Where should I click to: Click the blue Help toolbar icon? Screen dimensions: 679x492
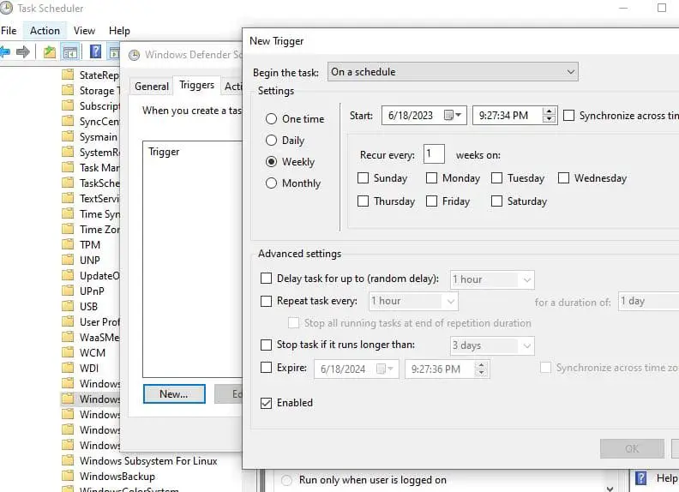95,52
